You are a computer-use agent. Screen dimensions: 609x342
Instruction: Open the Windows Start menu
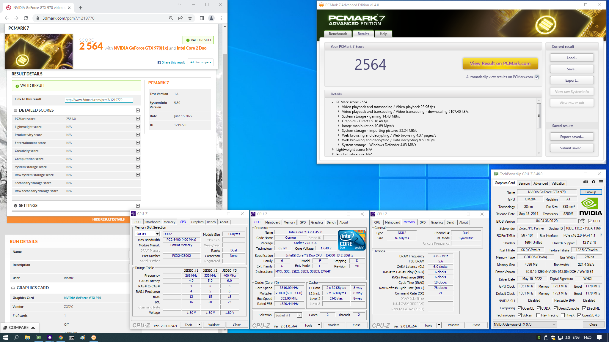click(x=5, y=338)
